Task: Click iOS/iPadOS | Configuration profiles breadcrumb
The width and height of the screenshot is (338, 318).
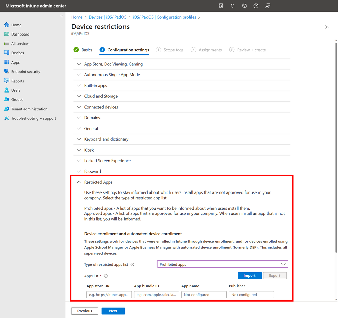Action: [x=164, y=17]
